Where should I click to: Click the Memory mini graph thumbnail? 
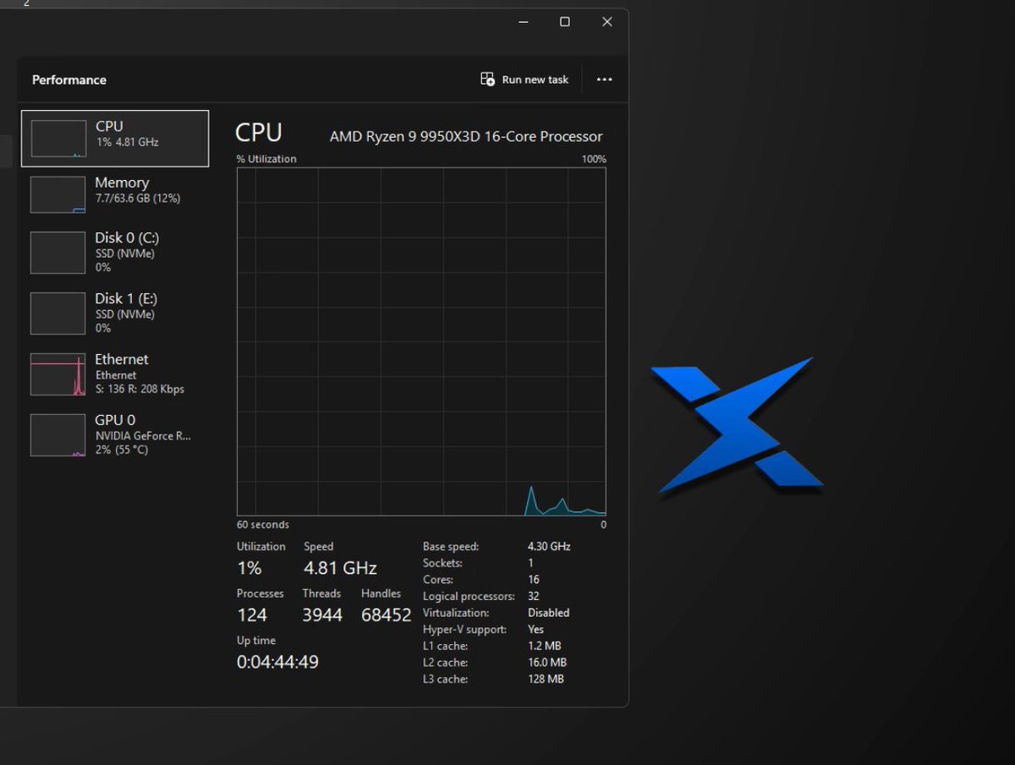coord(58,194)
